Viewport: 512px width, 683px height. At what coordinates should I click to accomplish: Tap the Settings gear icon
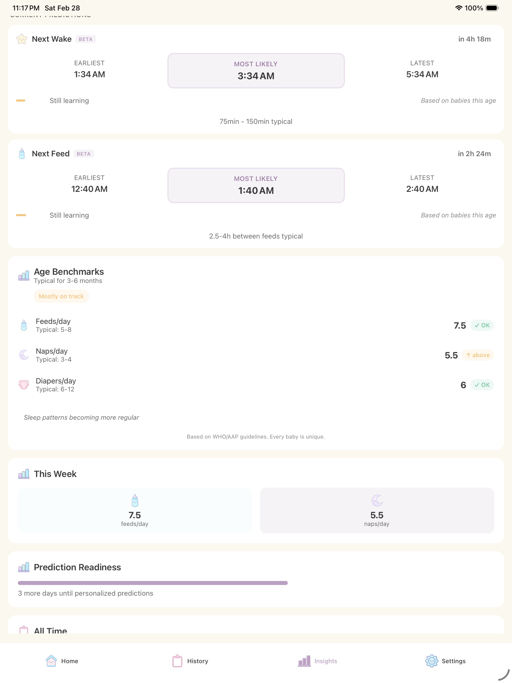click(432, 661)
